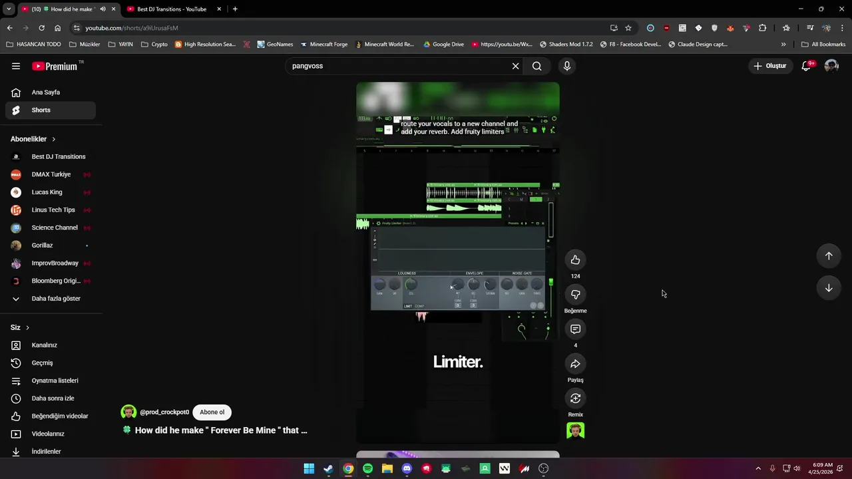Expand the Siz section chevron
The image size is (852, 479).
[x=27, y=327]
